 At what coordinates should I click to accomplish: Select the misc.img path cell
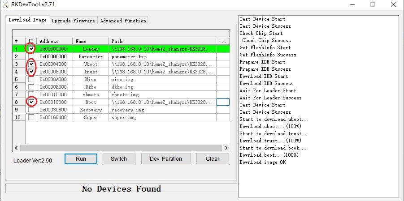click(162, 79)
